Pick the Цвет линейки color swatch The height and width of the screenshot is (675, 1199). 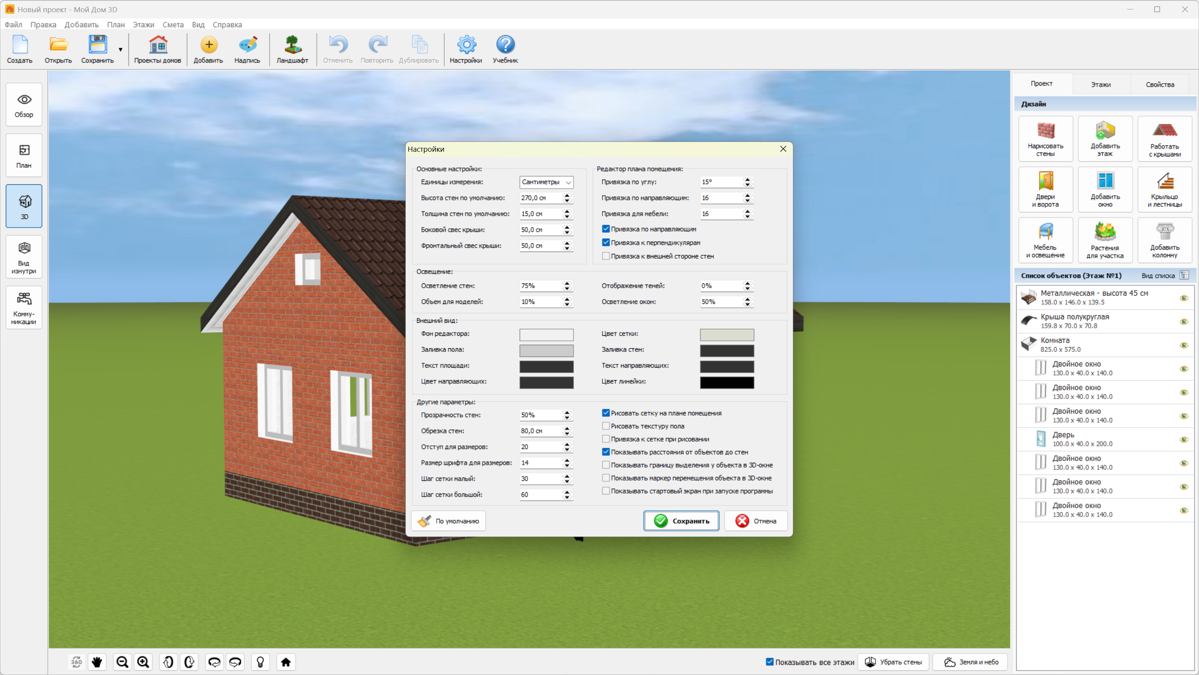coord(726,382)
